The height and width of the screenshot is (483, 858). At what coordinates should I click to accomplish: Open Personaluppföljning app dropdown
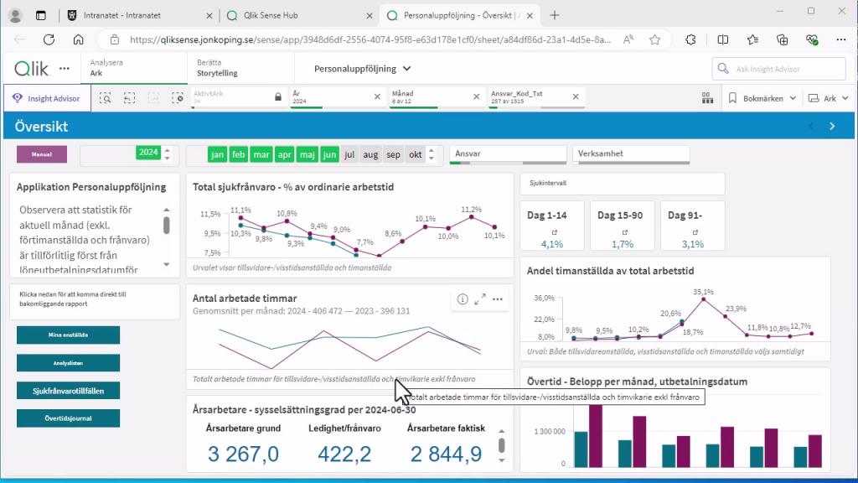[x=362, y=69]
